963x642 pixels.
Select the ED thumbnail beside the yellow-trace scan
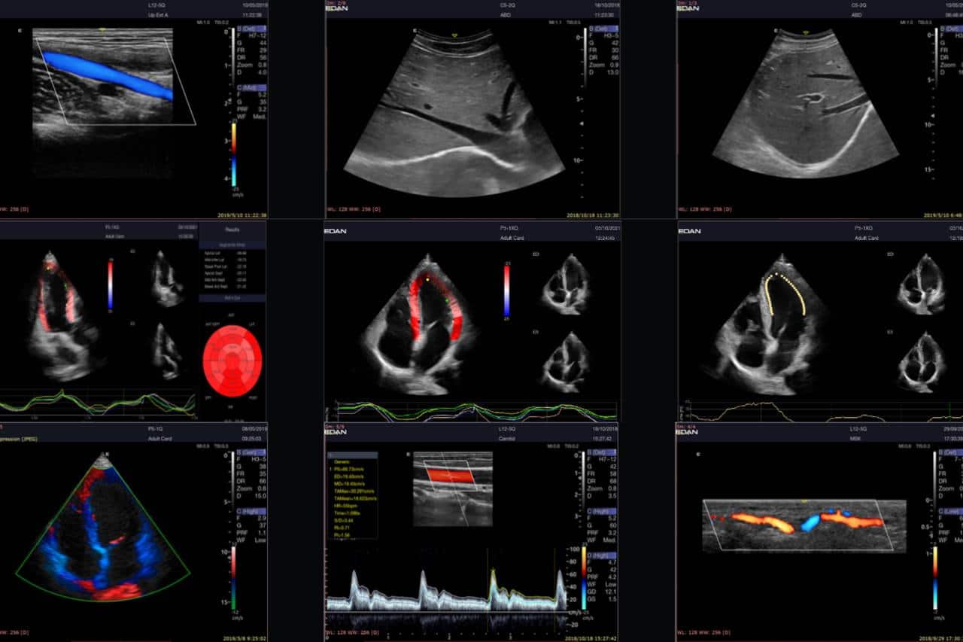pos(922,284)
